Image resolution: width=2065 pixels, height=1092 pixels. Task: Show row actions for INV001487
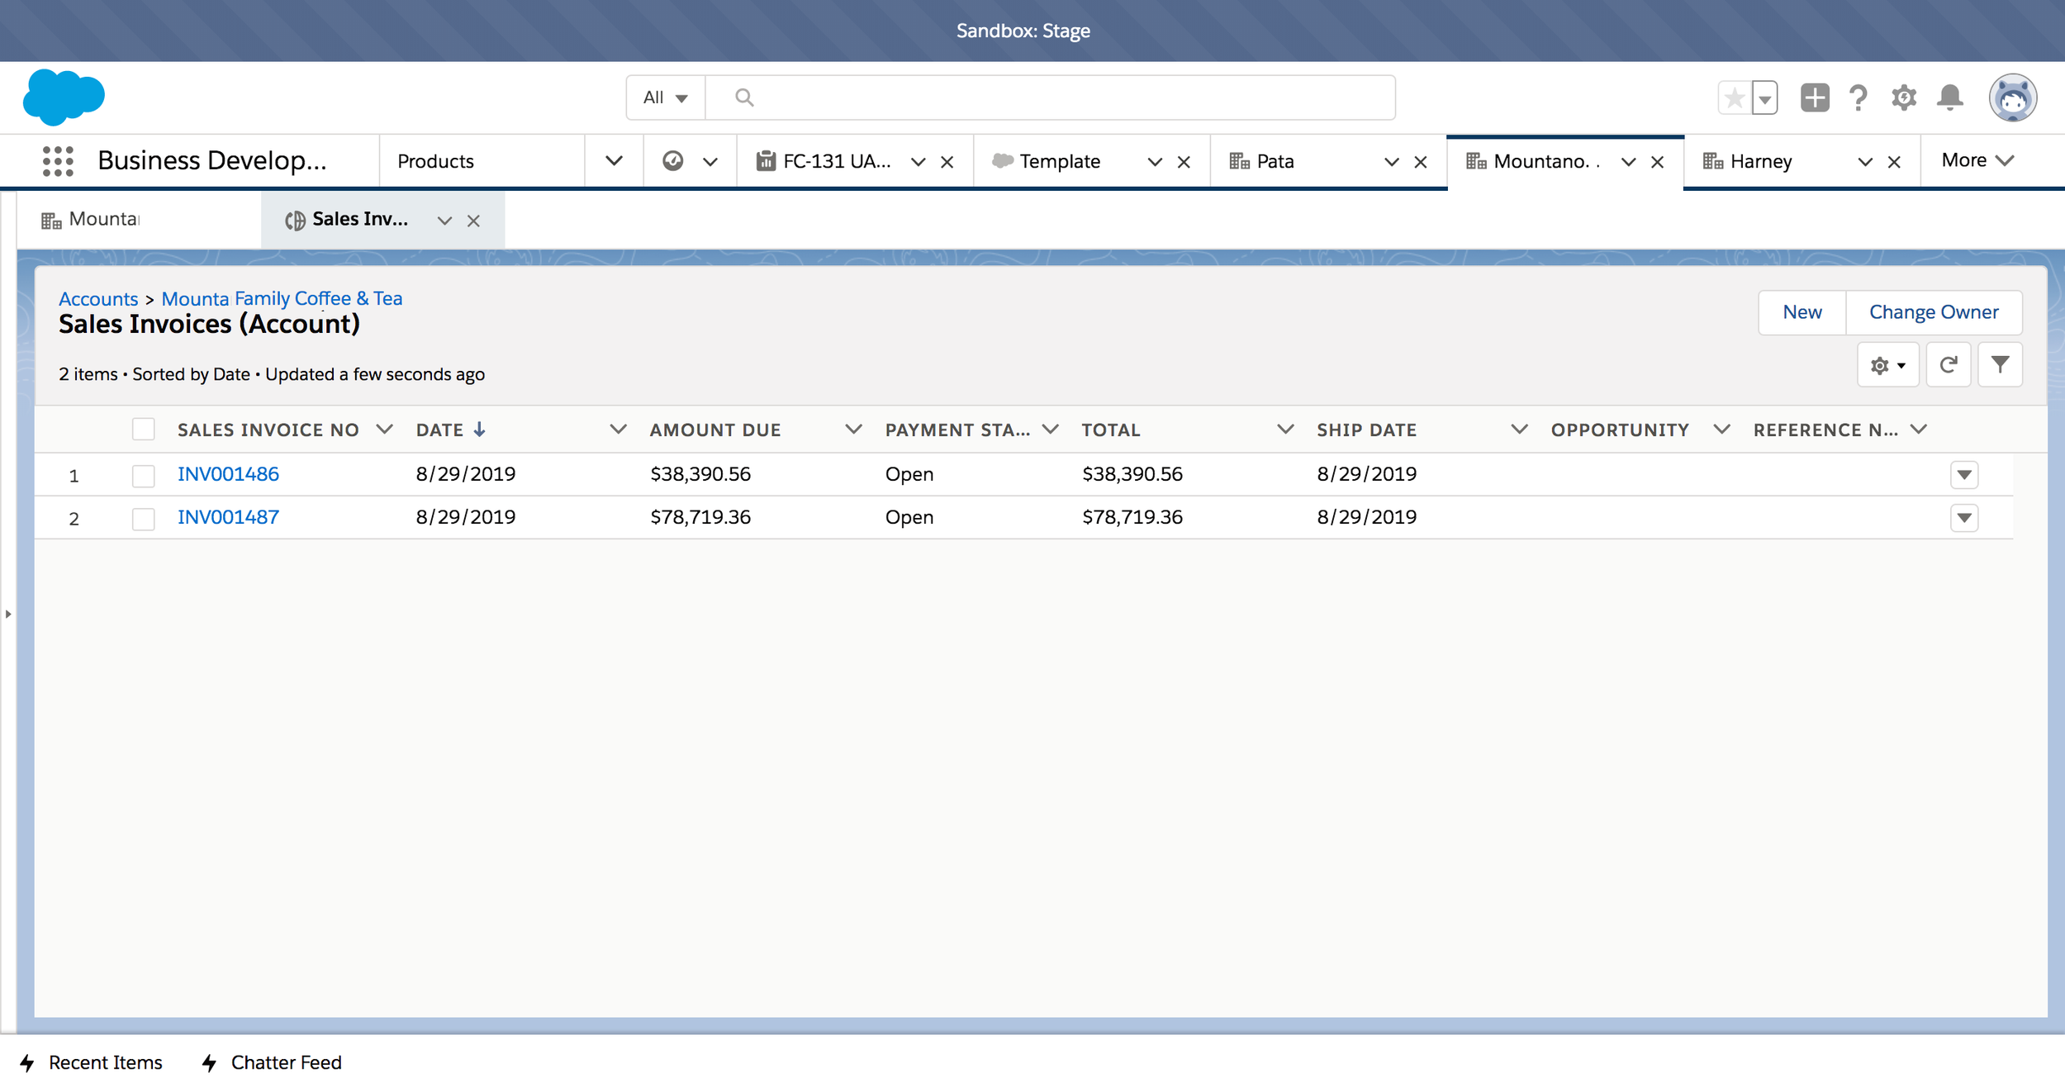(x=1964, y=518)
